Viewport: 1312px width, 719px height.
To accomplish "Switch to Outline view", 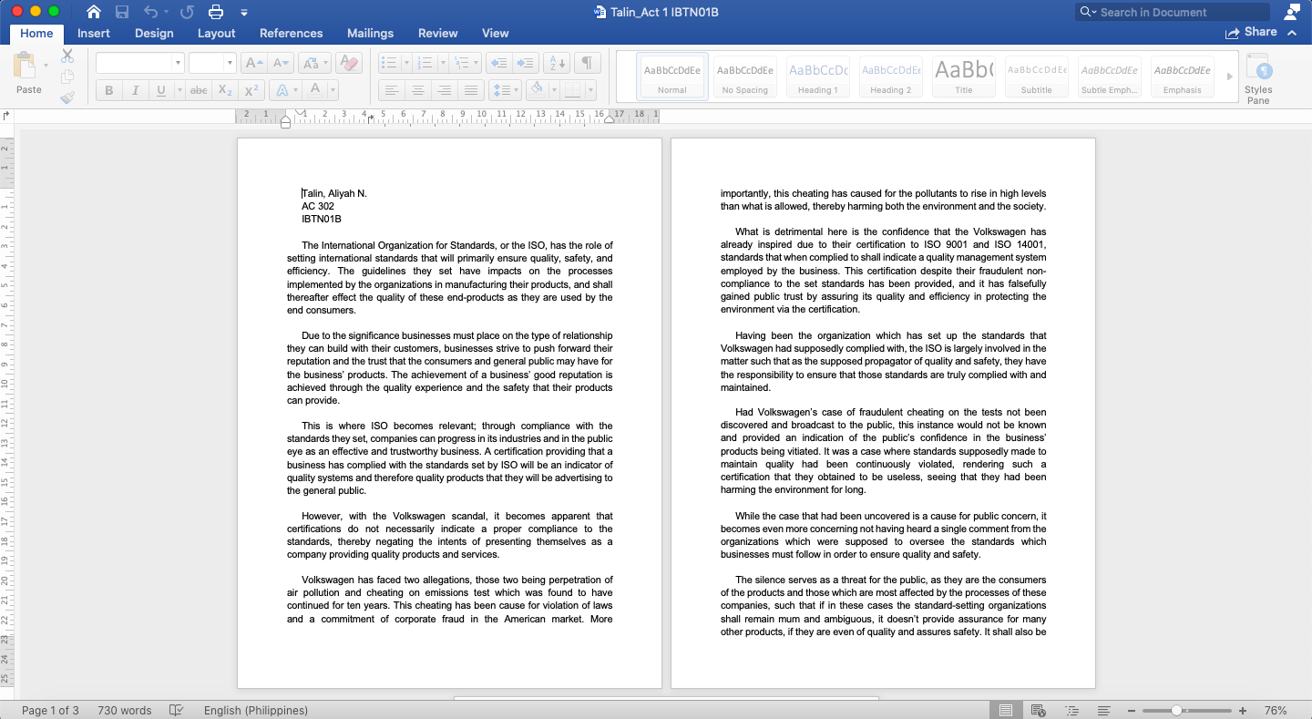I will click(1071, 711).
